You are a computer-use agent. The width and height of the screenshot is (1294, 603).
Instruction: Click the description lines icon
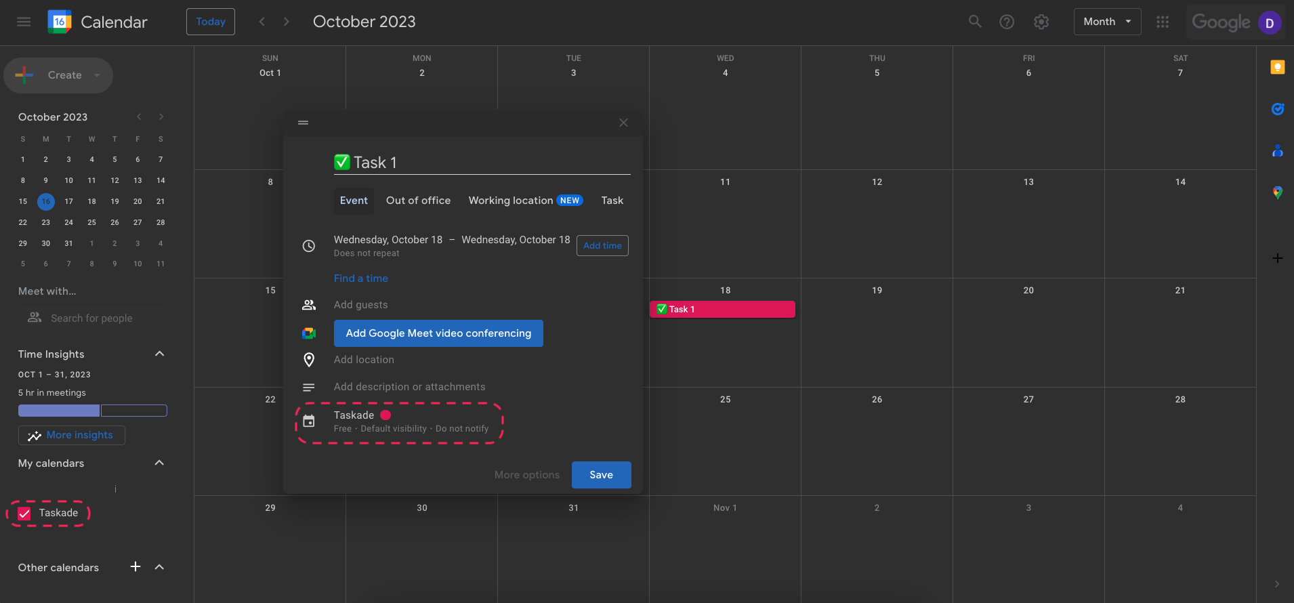309,388
